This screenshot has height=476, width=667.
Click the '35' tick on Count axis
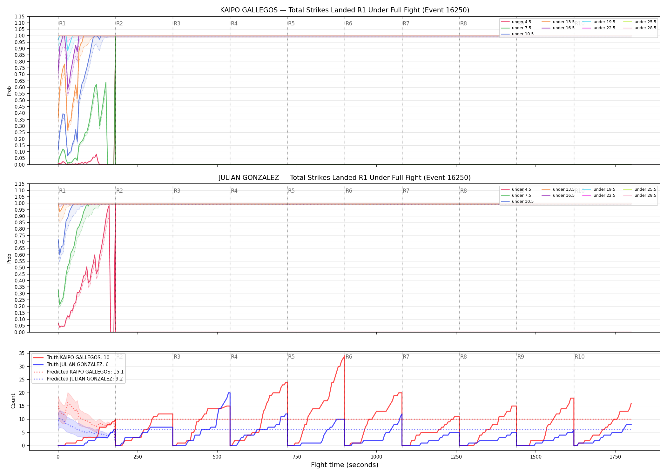22,353
